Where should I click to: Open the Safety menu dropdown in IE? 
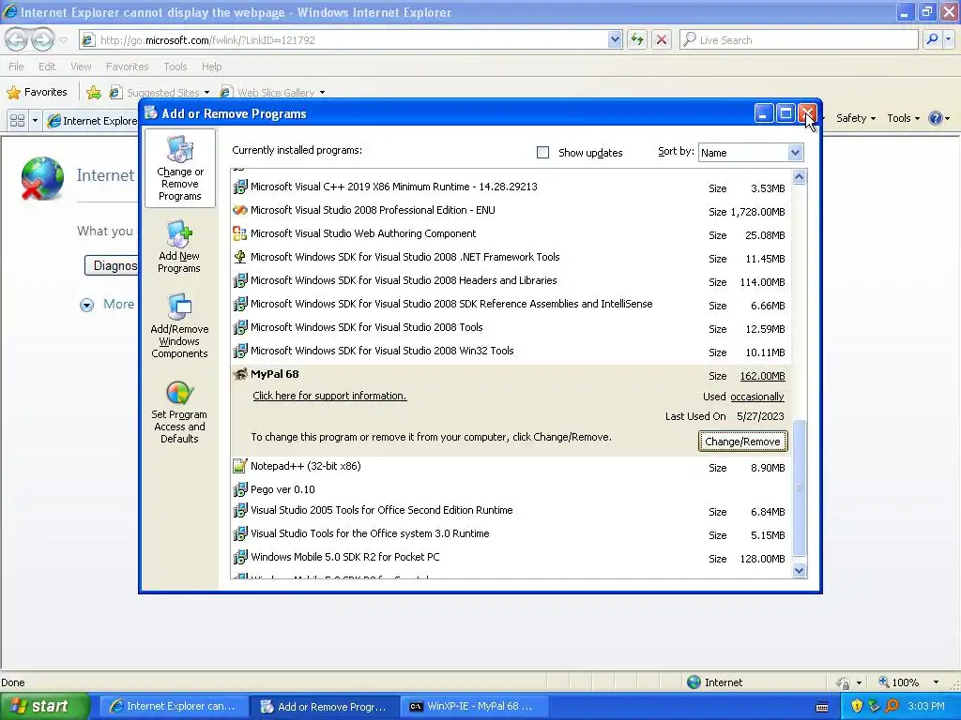pyautogui.click(x=856, y=118)
